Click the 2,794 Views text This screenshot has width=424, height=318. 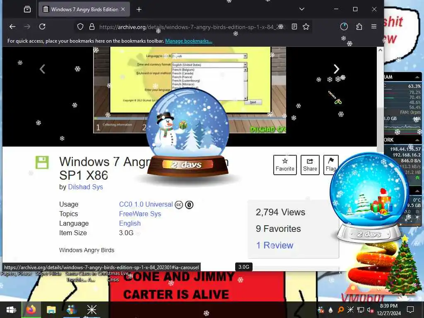coord(280,212)
